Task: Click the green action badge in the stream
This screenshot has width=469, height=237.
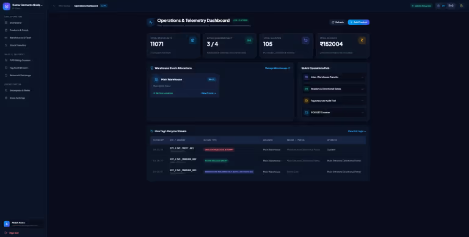Action: pyautogui.click(x=216, y=161)
